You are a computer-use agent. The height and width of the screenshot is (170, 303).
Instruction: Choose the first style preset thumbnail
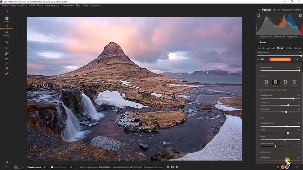[x=266, y=83]
